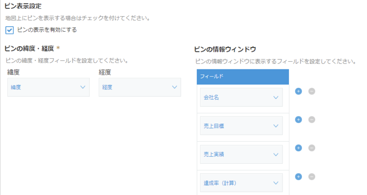Uncheck ピンの表示を有効にする checkbox
The image size is (367, 195).
click(x=10, y=30)
